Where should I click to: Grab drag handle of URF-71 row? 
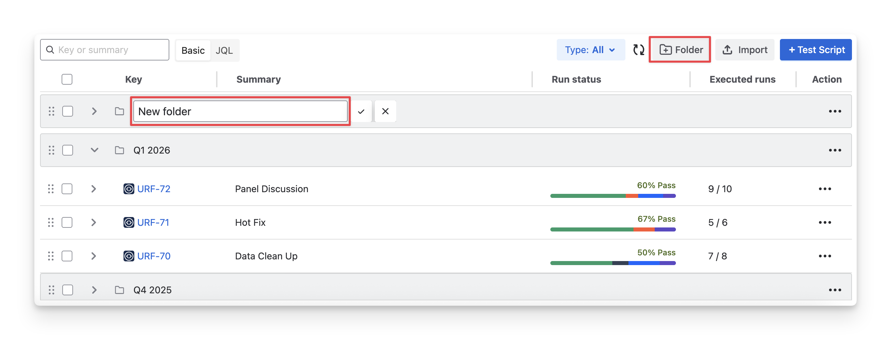pyautogui.click(x=51, y=223)
